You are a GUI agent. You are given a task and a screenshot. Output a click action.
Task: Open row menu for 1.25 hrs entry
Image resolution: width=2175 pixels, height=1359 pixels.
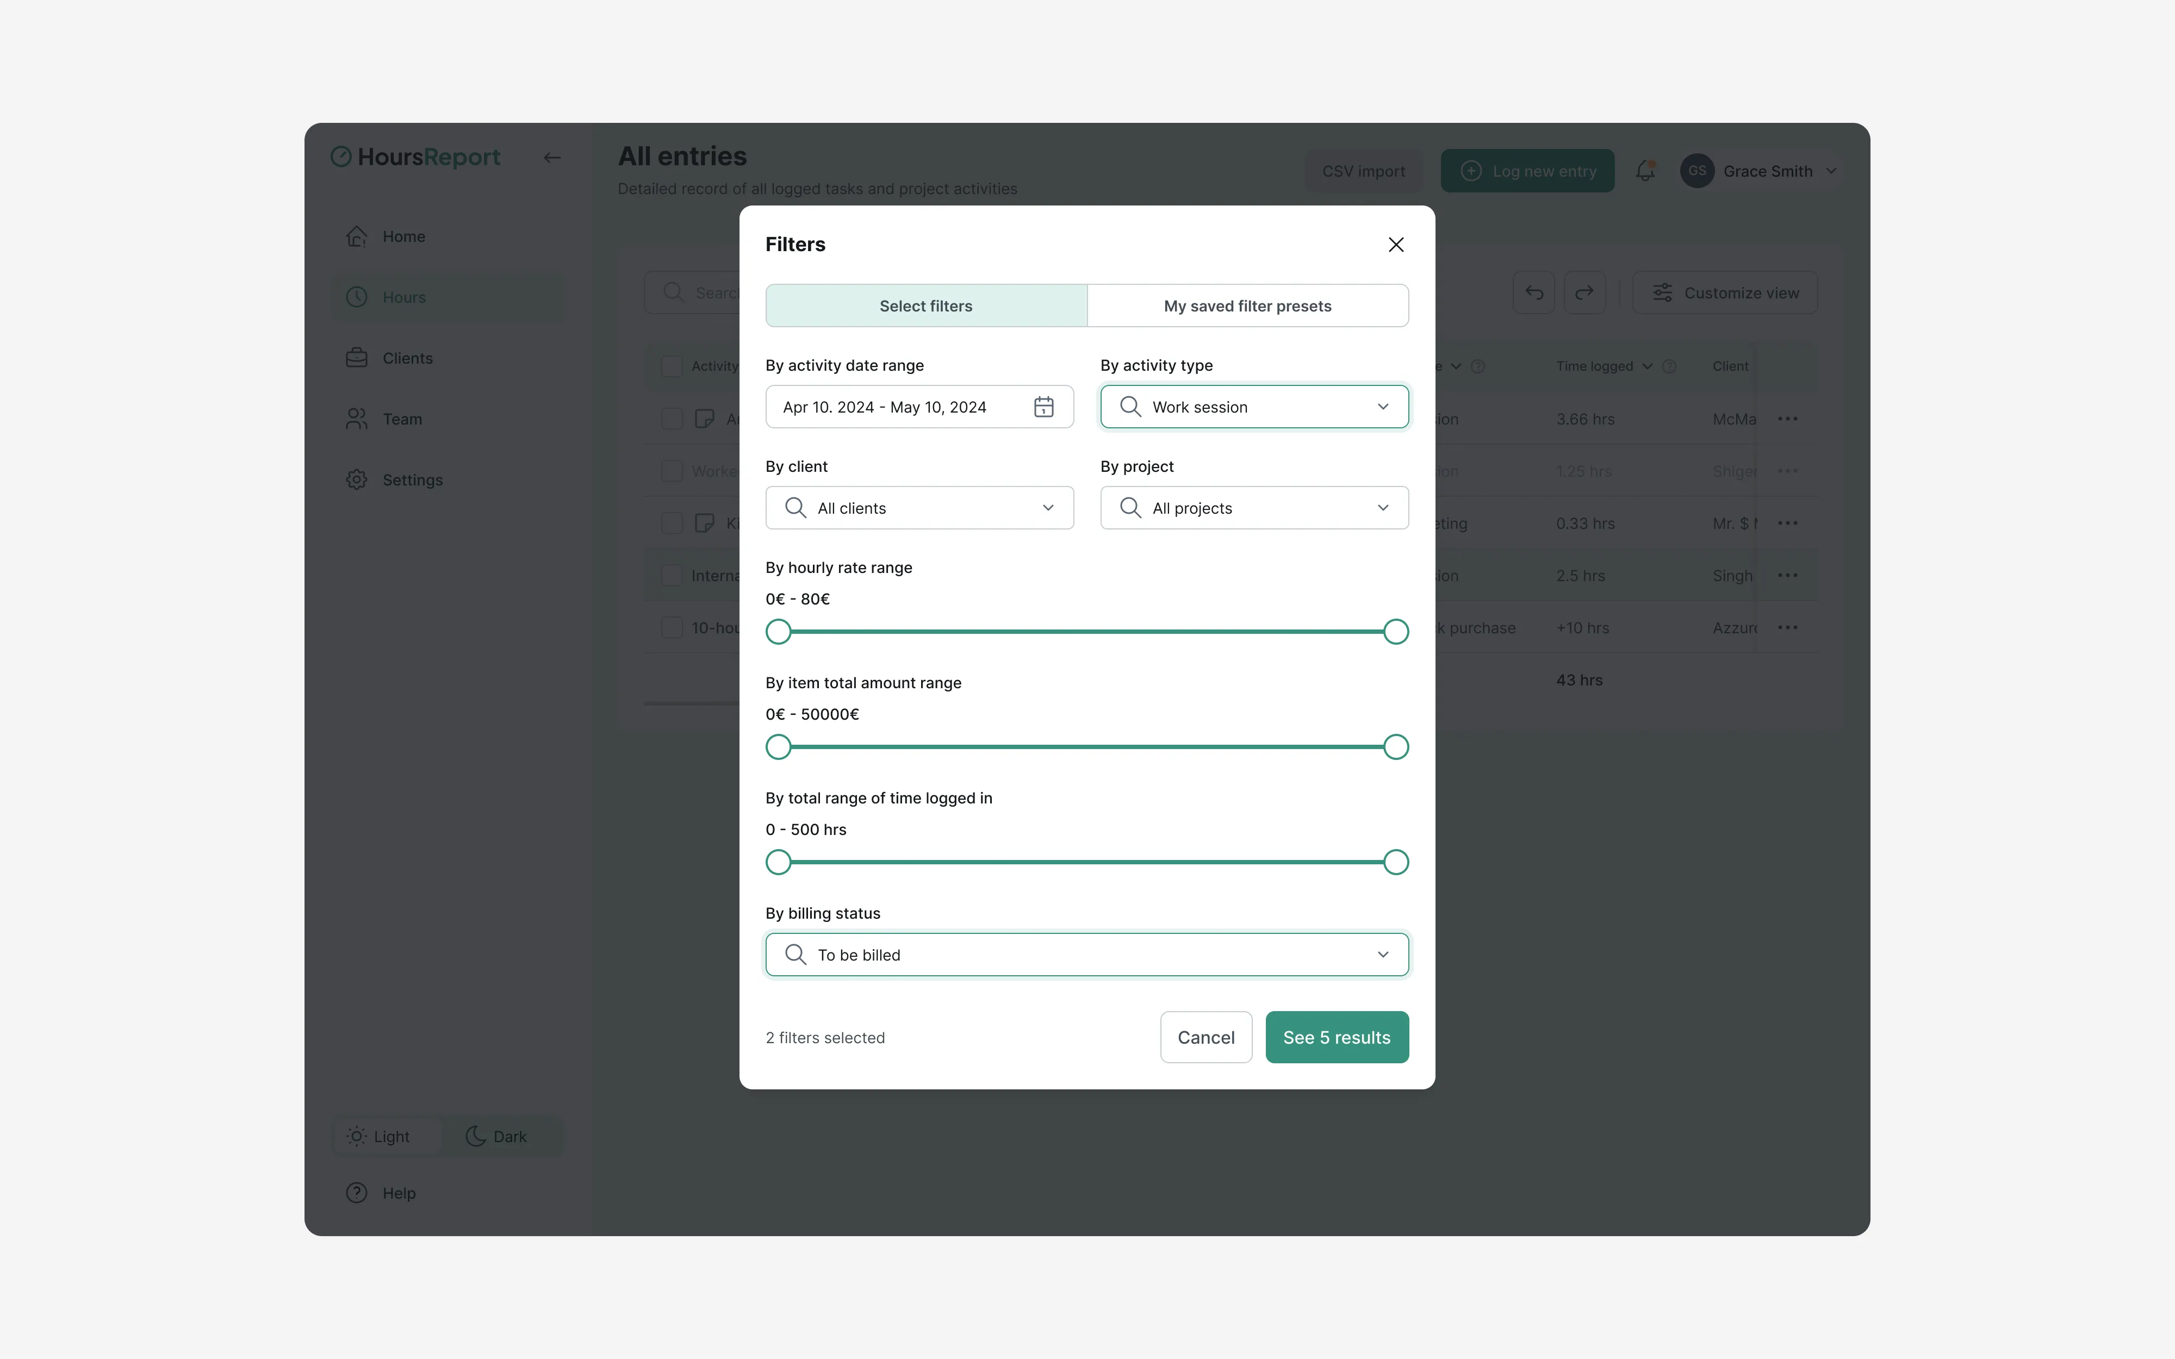tap(1788, 471)
